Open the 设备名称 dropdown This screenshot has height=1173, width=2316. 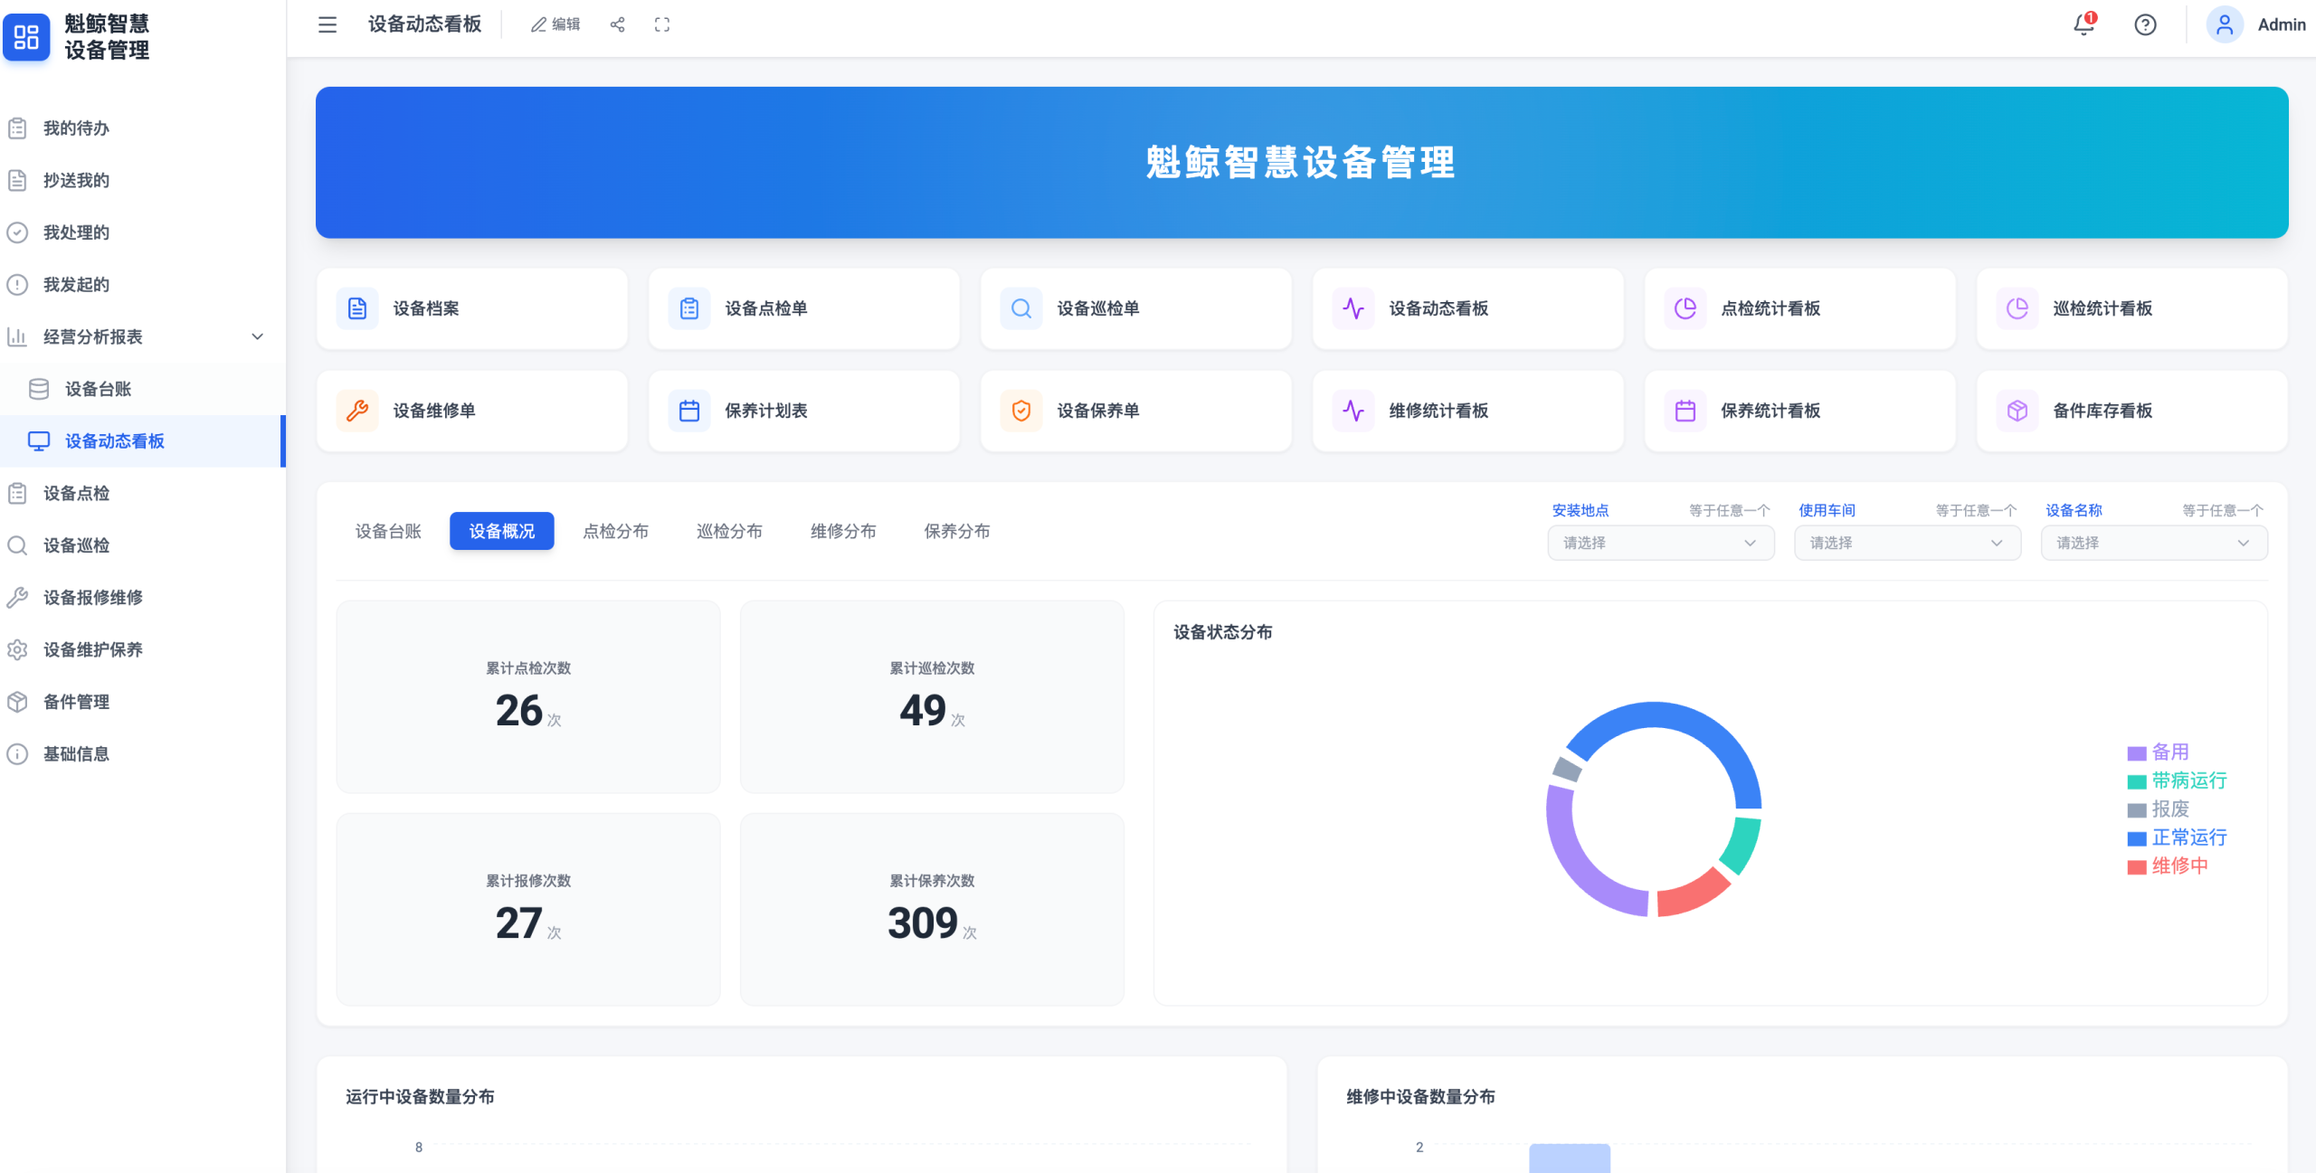point(2154,543)
